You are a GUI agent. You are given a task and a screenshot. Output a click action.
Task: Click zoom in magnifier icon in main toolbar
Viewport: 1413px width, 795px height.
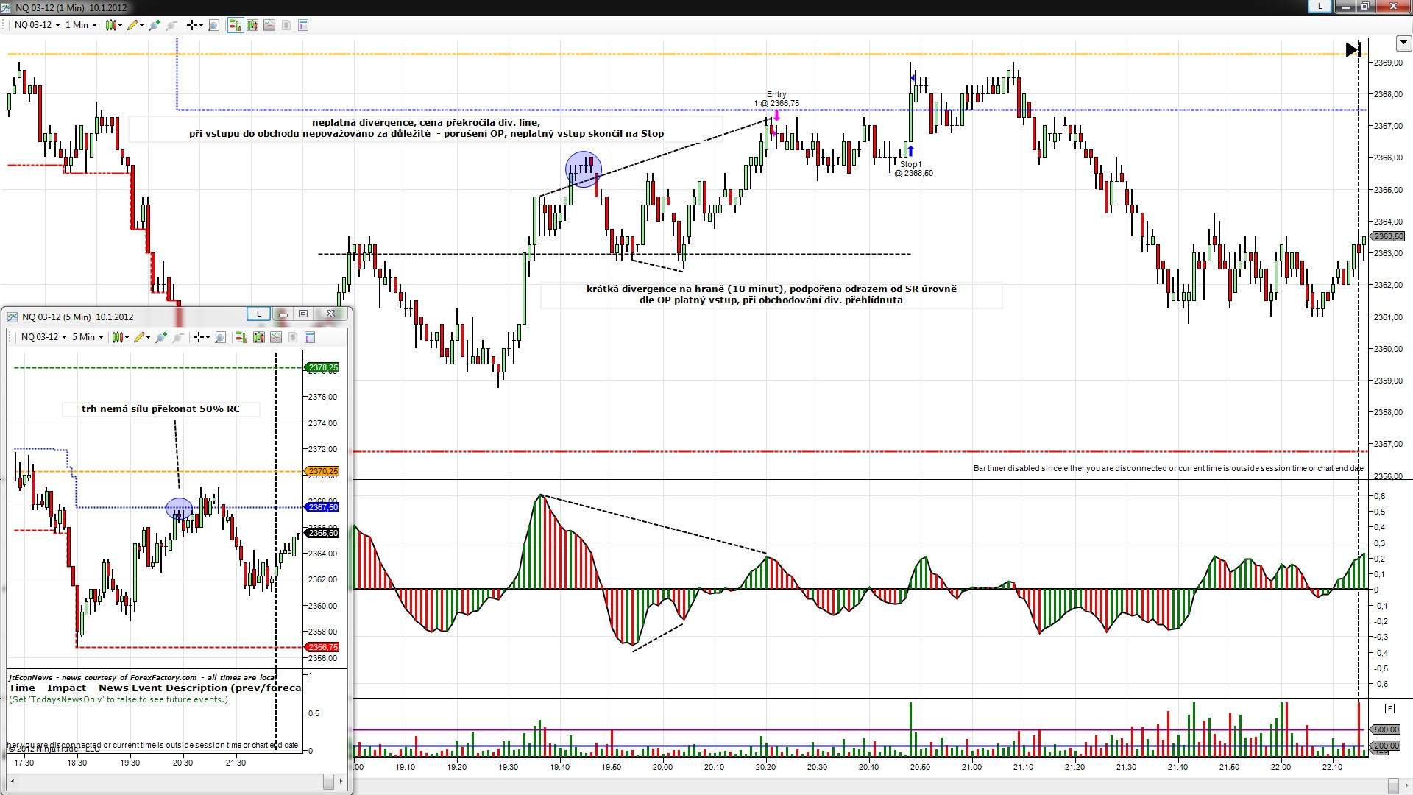click(154, 25)
